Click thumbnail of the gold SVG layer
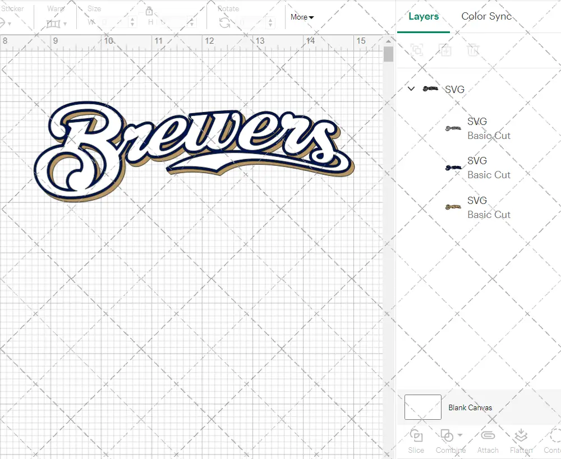This screenshot has width=561, height=459. point(453,207)
